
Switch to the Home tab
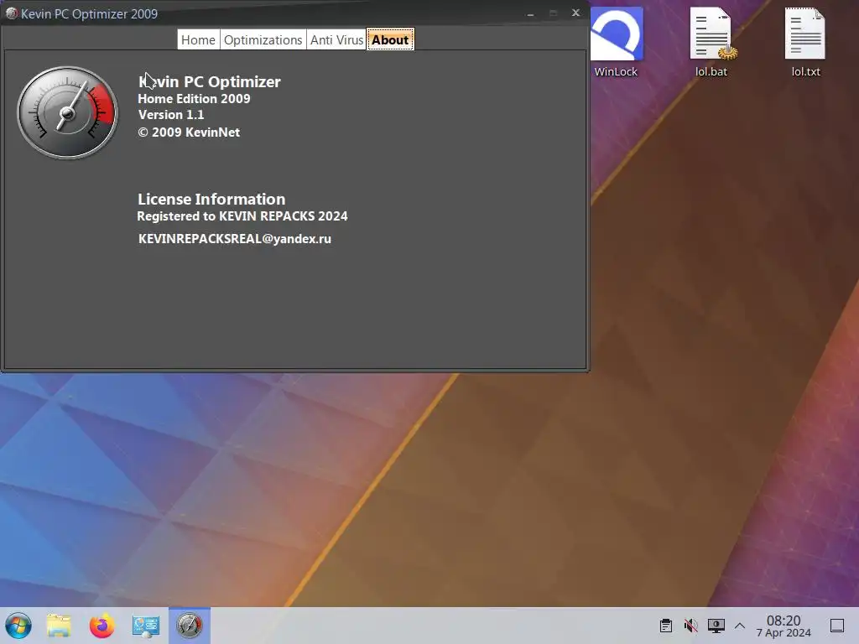tap(198, 40)
